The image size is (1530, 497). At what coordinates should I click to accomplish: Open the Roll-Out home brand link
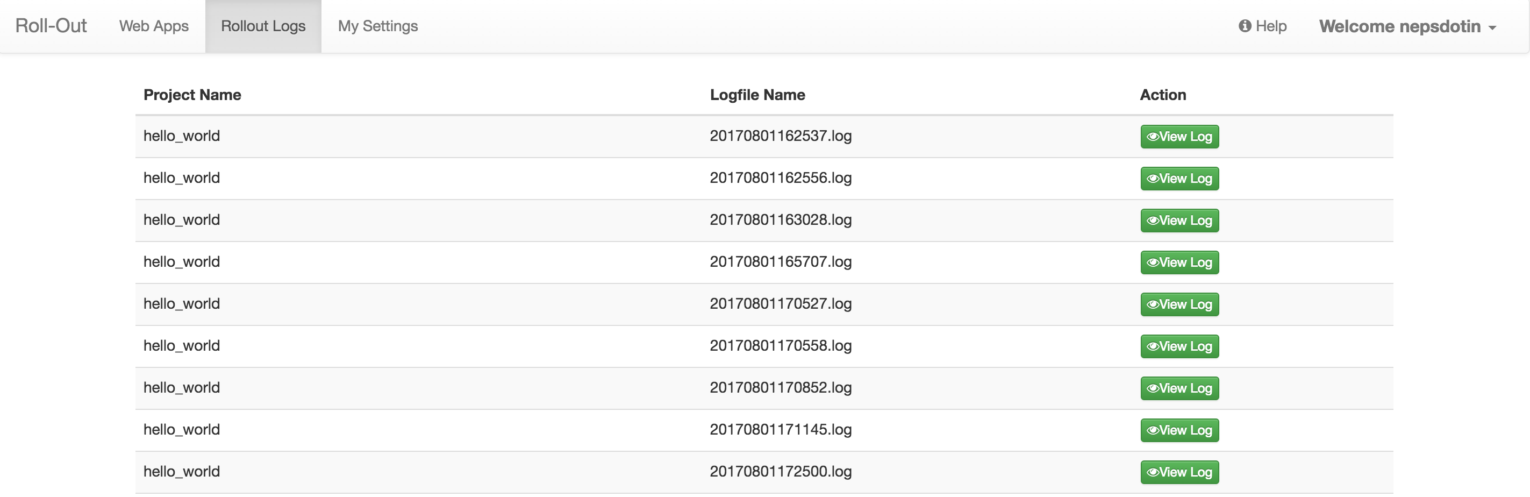51,26
